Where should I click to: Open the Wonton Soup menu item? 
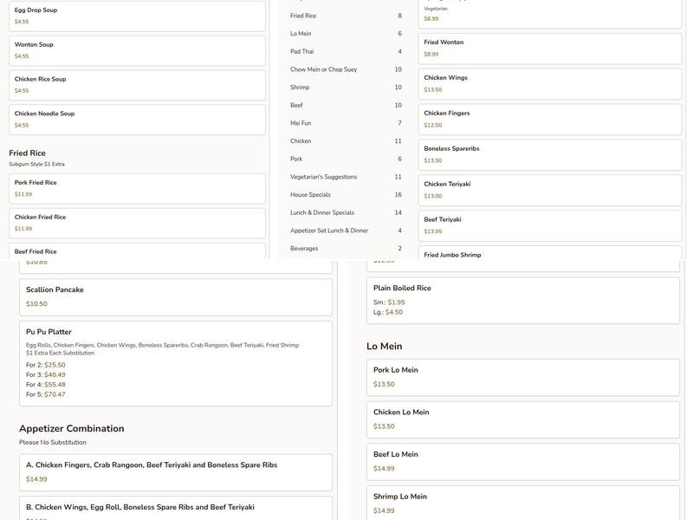coord(137,50)
